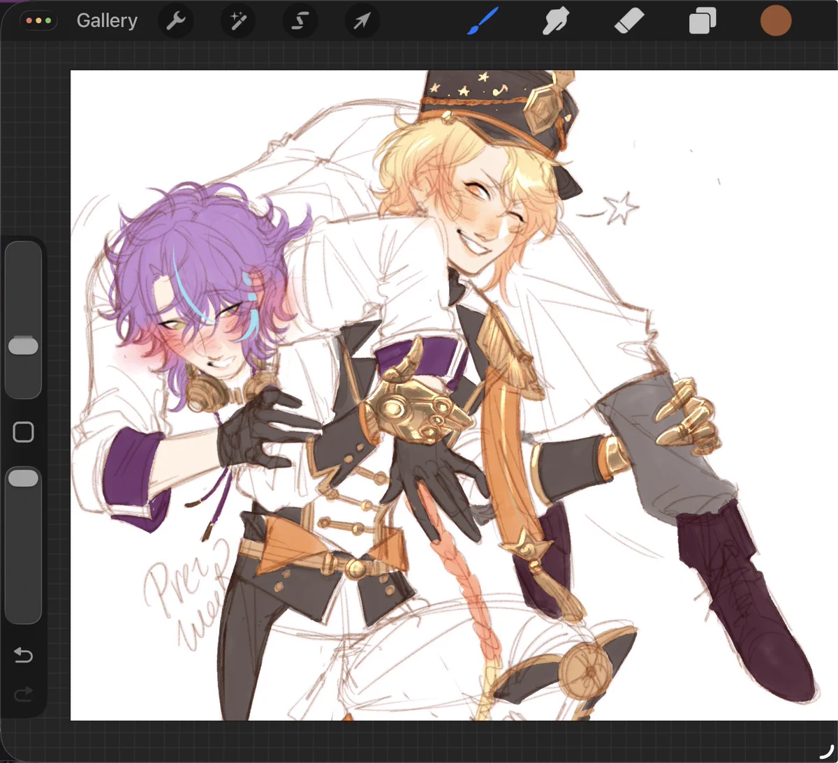This screenshot has height=763, width=838.
Task: Tap the Modify square button in sidebar
Action: pos(23,432)
